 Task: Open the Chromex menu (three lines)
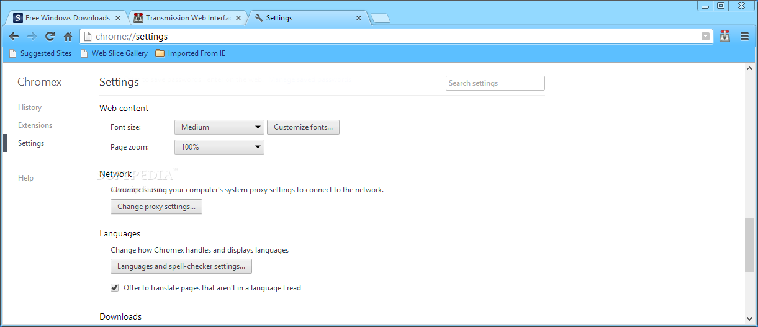pyautogui.click(x=744, y=37)
